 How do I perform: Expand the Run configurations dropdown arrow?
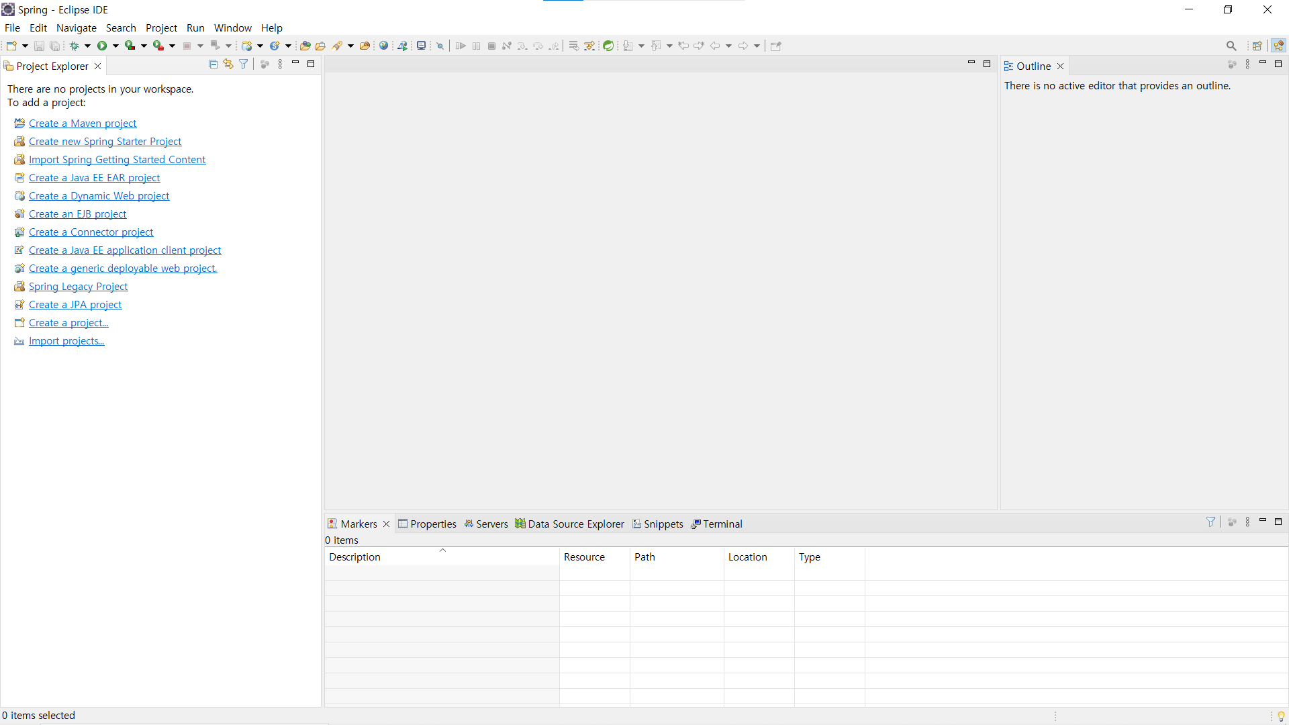coord(115,46)
